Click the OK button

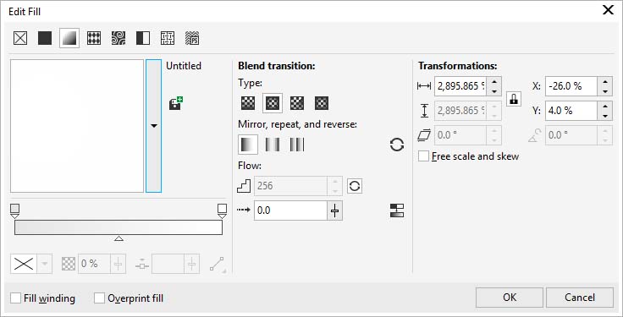(510, 298)
